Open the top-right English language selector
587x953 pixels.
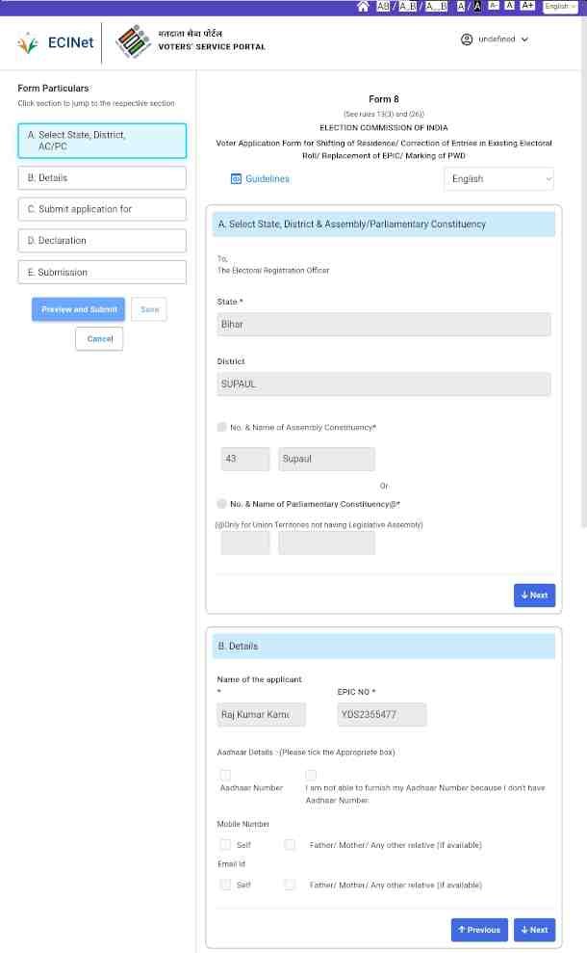559,6
